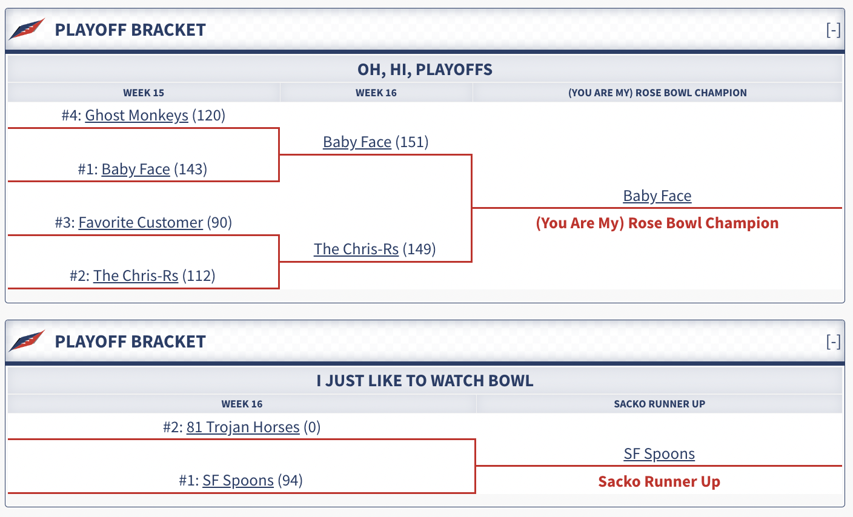Click the Rose Bowl Champion column header
The width and height of the screenshot is (853, 517).
coord(657,93)
